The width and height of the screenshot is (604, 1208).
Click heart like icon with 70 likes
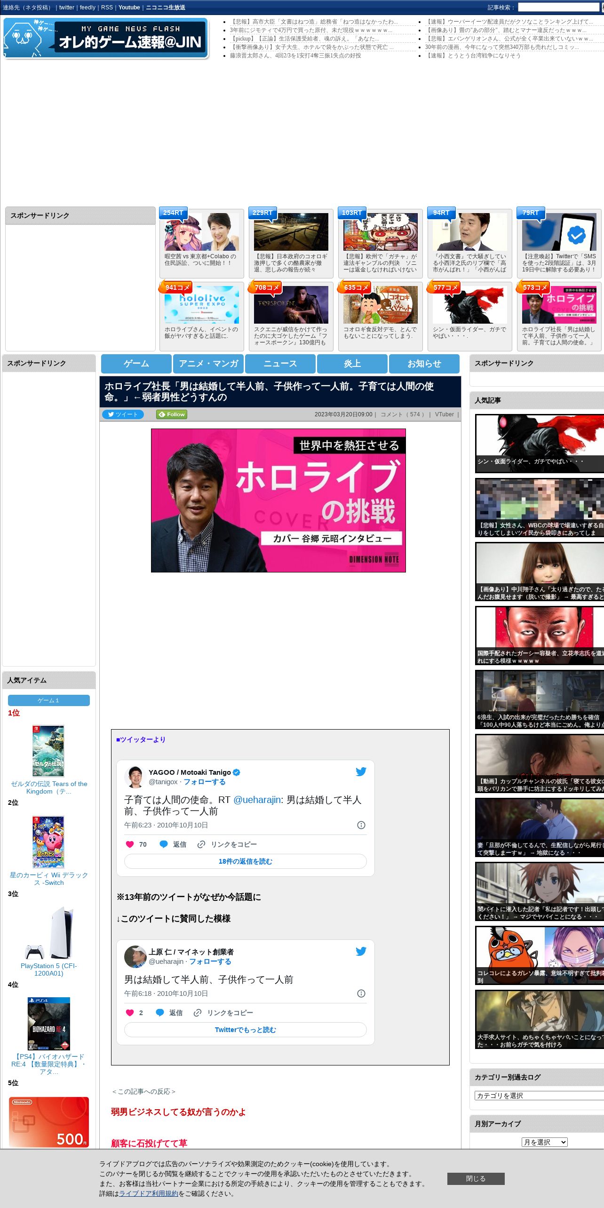point(130,844)
